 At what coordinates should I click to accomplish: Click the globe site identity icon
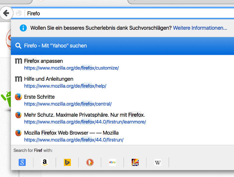(x=19, y=13)
